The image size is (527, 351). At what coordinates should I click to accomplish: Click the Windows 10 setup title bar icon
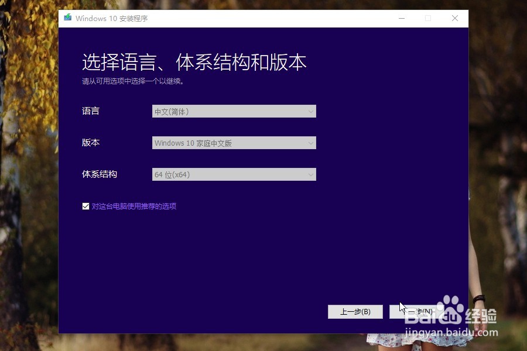67,18
